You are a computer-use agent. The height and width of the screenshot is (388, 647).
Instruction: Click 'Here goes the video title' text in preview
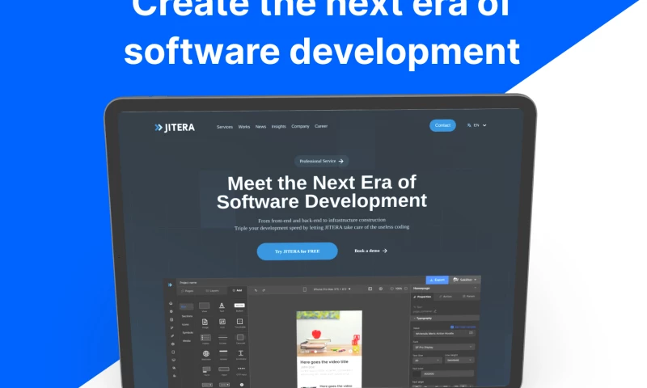(x=324, y=361)
